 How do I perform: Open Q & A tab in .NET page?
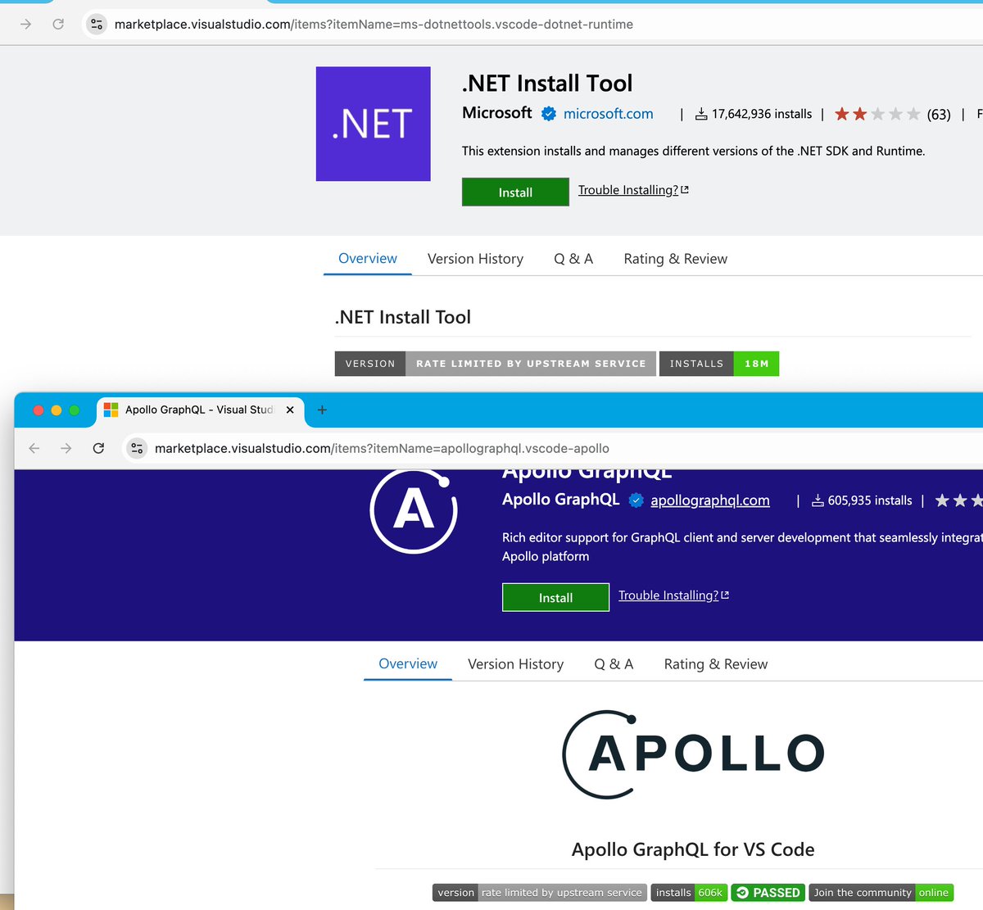(x=573, y=259)
